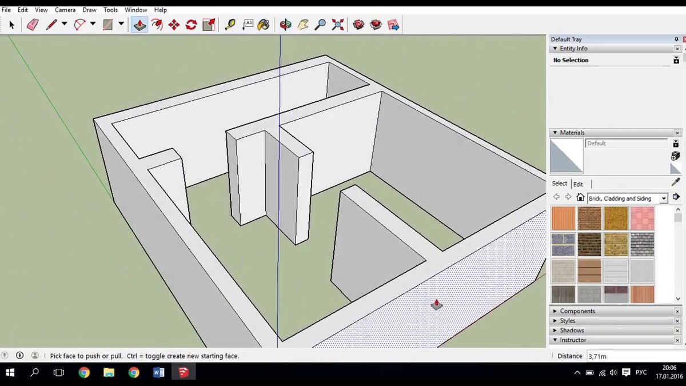Open the Help menu
The image size is (686, 386).
coord(161,10)
